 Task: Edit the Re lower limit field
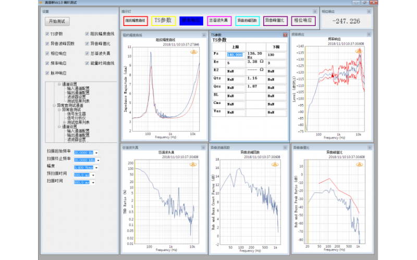(x=276, y=63)
